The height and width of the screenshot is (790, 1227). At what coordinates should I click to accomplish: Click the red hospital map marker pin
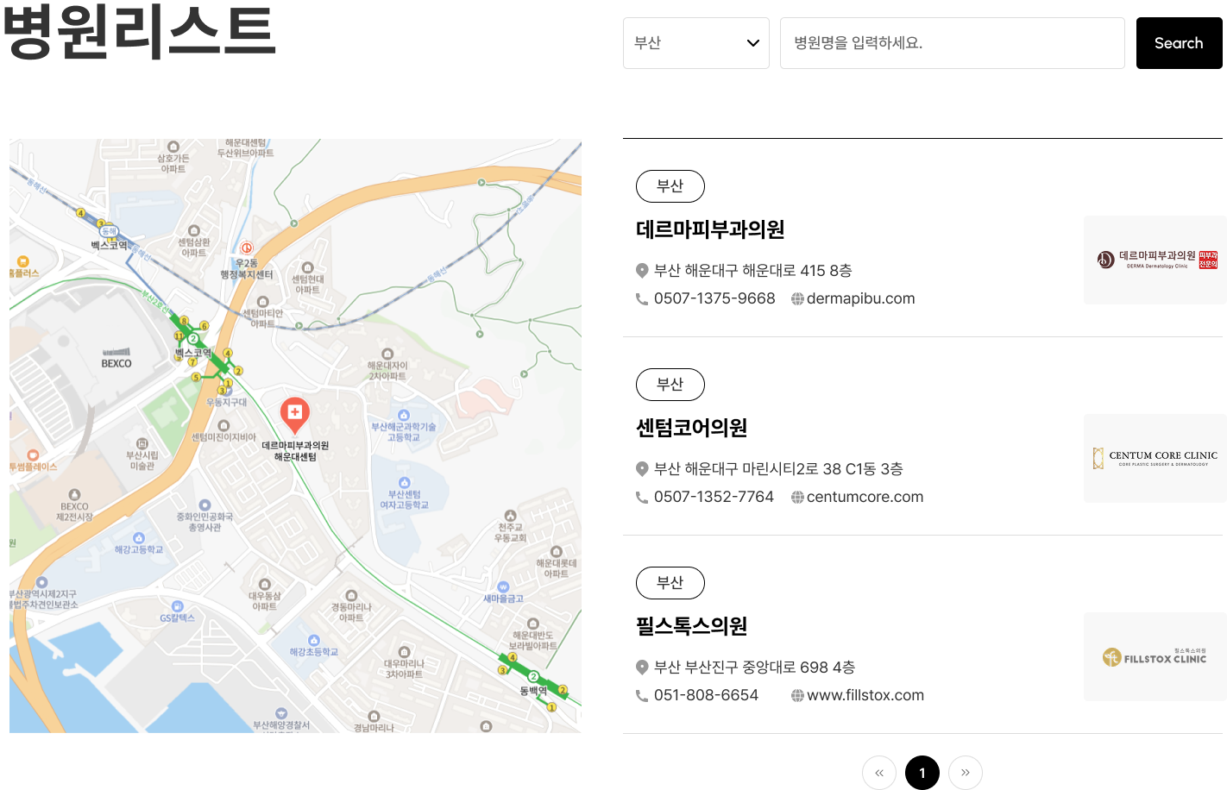[x=294, y=414]
